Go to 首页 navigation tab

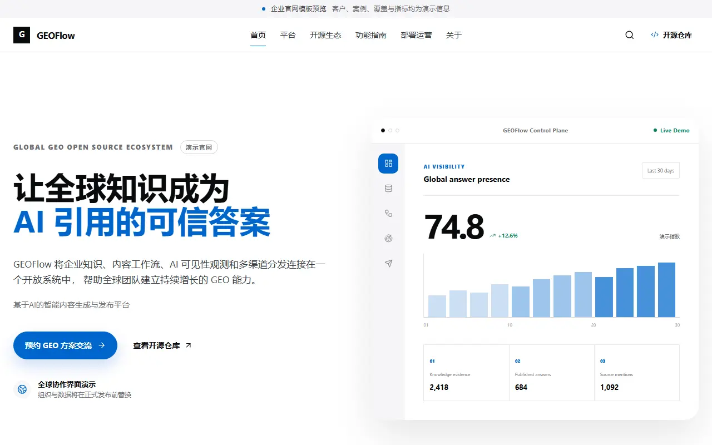tap(258, 35)
